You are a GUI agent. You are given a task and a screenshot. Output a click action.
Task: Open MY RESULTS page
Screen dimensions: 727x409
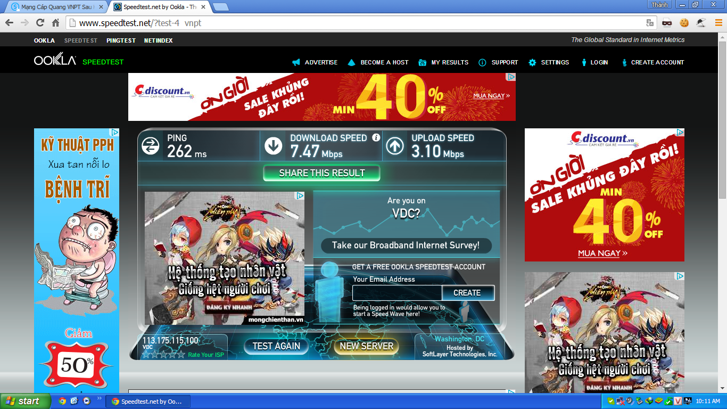click(x=450, y=62)
